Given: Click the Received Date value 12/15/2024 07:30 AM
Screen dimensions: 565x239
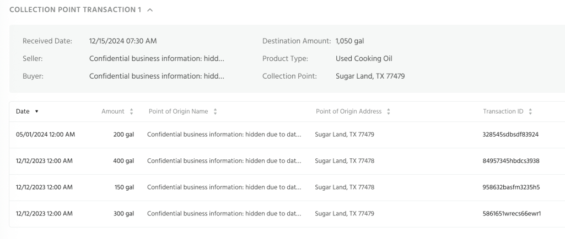Looking at the screenshot, I should (x=125, y=41).
